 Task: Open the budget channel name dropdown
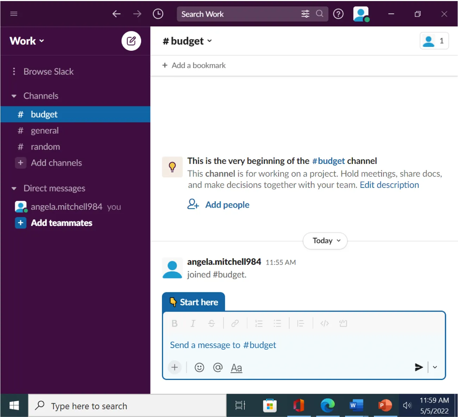pyautogui.click(x=187, y=41)
